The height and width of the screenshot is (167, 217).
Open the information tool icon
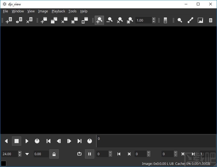[211, 20]
